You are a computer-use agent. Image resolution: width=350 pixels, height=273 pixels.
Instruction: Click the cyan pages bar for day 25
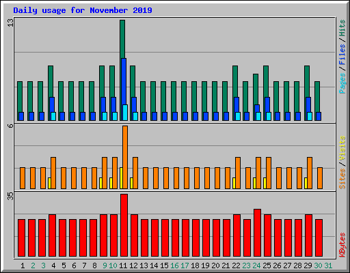pyautogui.click(x=269, y=116)
